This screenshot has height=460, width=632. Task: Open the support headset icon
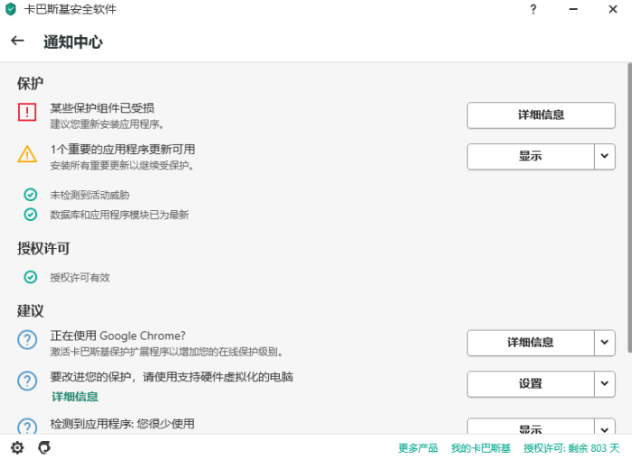pos(44,447)
